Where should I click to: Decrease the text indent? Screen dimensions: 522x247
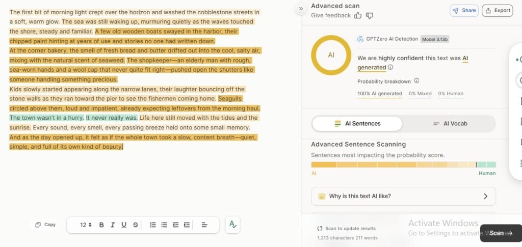(x=175, y=225)
